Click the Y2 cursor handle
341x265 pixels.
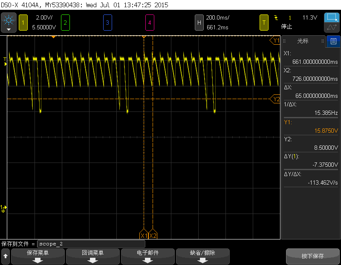(275, 99)
